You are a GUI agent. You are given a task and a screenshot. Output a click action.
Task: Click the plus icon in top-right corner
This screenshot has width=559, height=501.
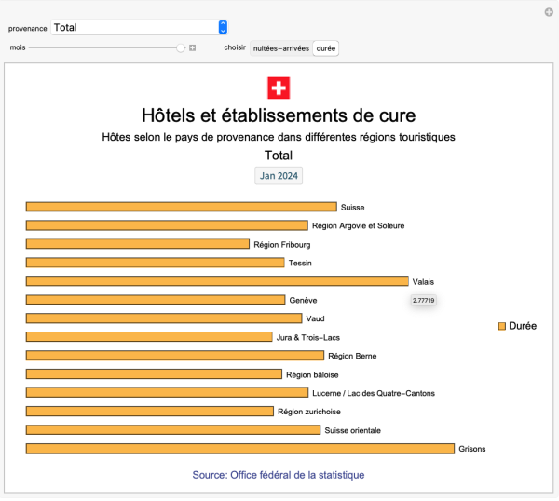(549, 12)
